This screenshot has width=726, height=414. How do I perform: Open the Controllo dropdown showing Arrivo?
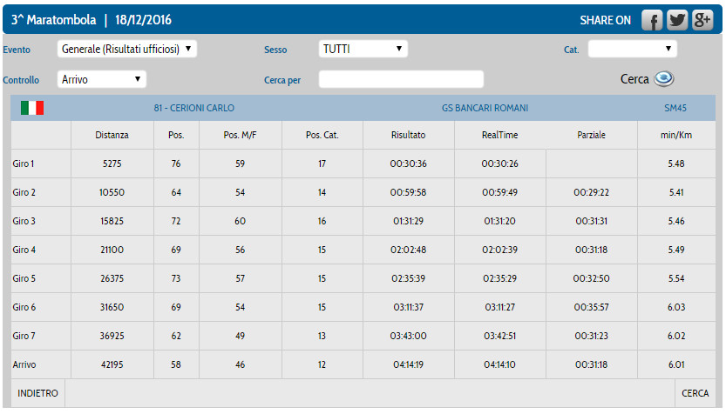[x=101, y=79]
